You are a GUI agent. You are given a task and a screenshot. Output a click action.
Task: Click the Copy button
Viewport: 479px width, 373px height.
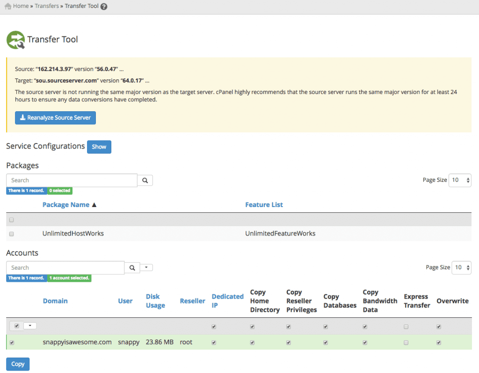click(18, 364)
